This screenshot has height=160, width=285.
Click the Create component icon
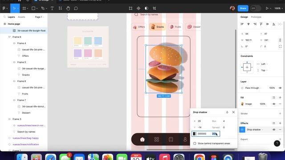click(x=138, y=8)
